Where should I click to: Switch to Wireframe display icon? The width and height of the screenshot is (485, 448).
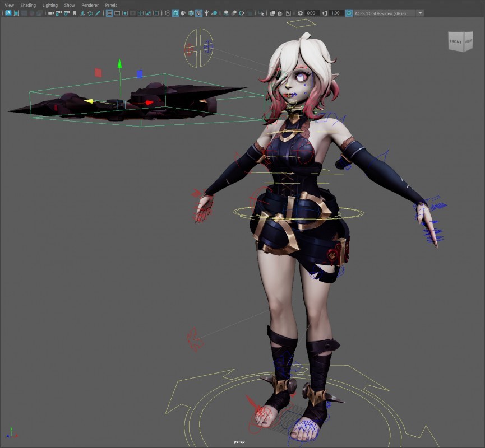coord(168,13)
